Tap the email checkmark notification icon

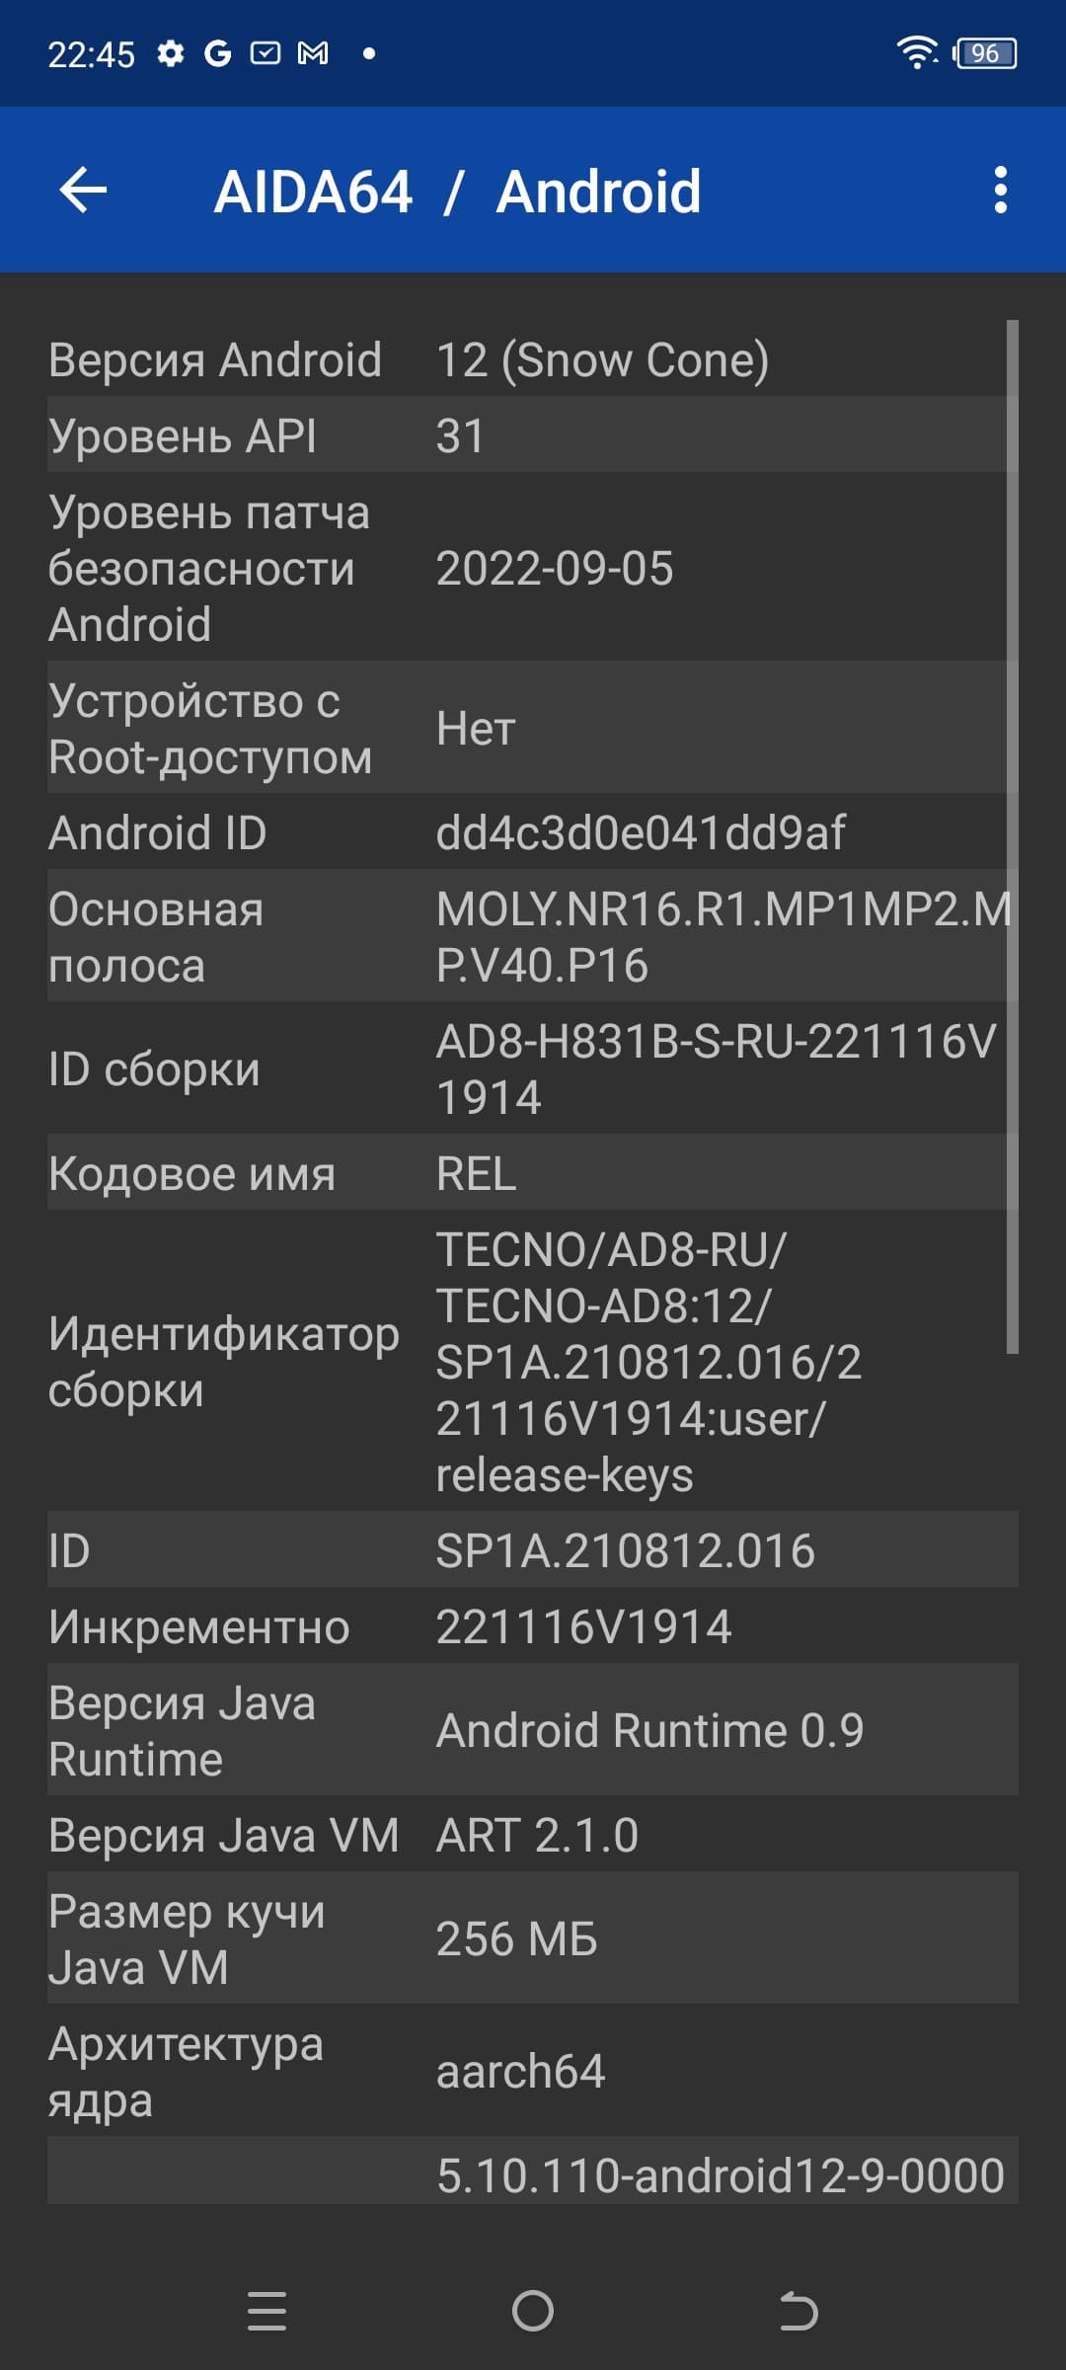click(x=266, y=53)
